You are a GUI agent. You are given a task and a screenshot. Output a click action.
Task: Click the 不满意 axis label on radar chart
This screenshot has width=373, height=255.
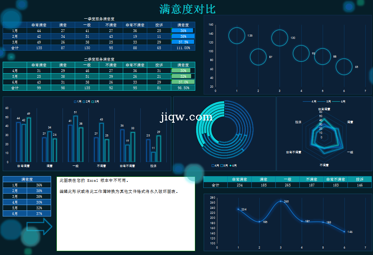(x=324, y=165)
